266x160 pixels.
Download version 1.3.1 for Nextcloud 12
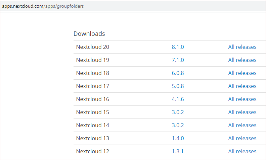coord(178,151)
